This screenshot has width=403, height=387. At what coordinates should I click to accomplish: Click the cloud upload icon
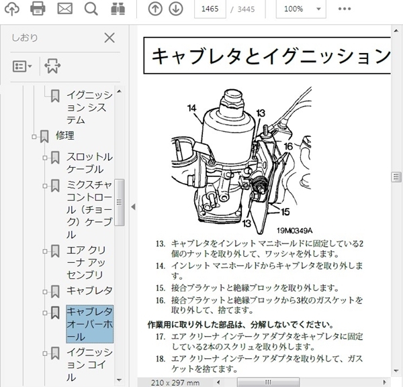click(12, 9)
